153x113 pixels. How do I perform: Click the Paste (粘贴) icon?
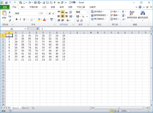(4, 14)
